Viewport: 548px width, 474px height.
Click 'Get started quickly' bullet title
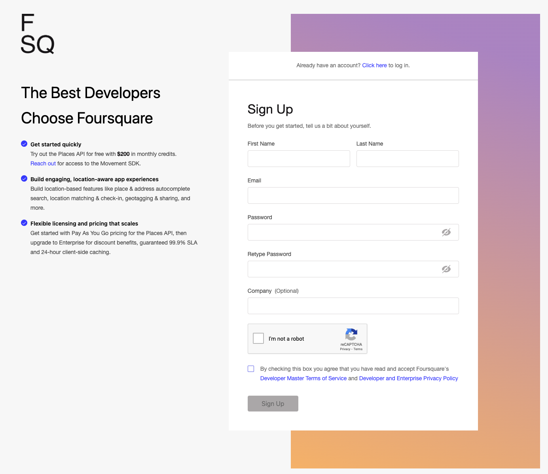[56, 144]
